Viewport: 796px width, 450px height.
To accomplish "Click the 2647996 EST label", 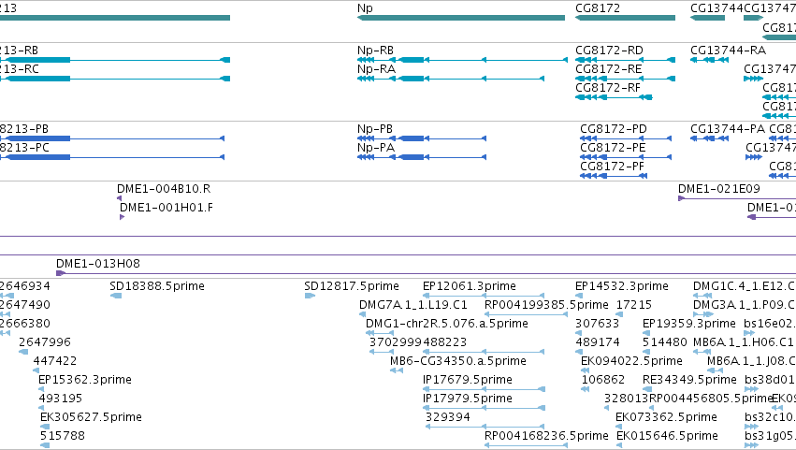I will (x=45, y=342).
